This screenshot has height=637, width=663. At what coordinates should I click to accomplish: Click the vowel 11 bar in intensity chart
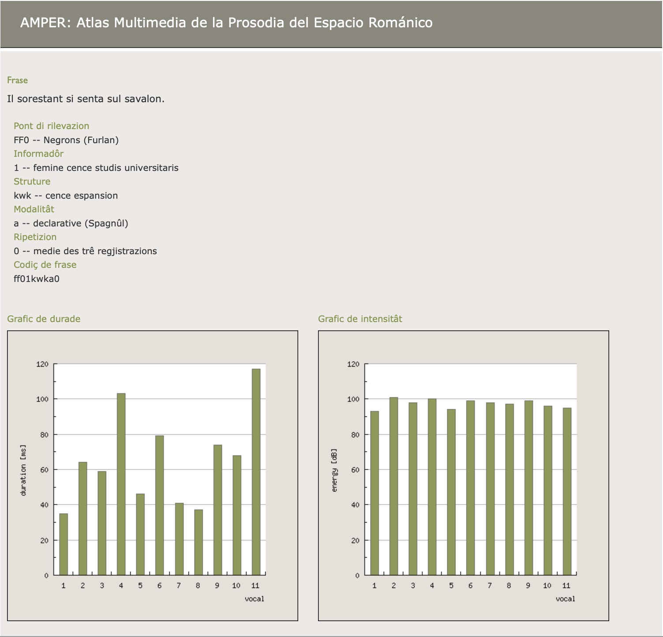[x=567, y=491]
